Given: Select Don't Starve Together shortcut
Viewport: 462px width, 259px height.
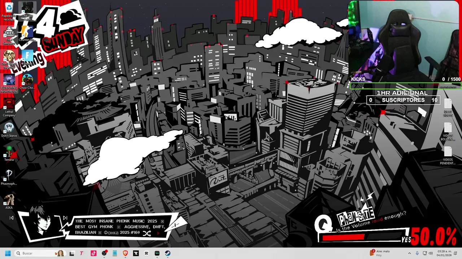Looking at the screenshot, I should tap(9, 60).
